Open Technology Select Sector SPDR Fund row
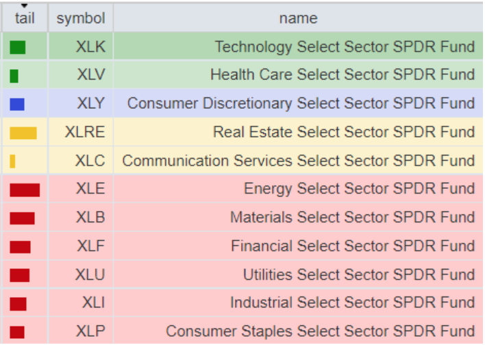Screen dimensions: 485x345 pos(345,47)
